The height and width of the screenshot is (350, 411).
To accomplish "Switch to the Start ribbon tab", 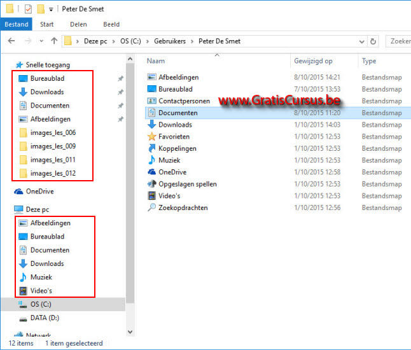I will point(46,24).
